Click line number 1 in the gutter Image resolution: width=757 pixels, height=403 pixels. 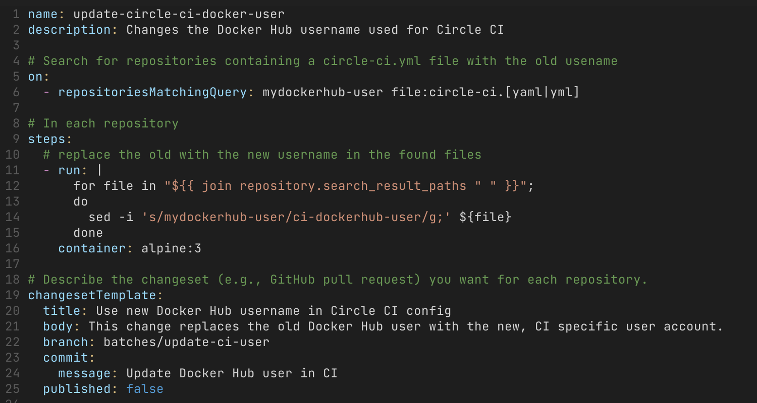click(16, 14)
